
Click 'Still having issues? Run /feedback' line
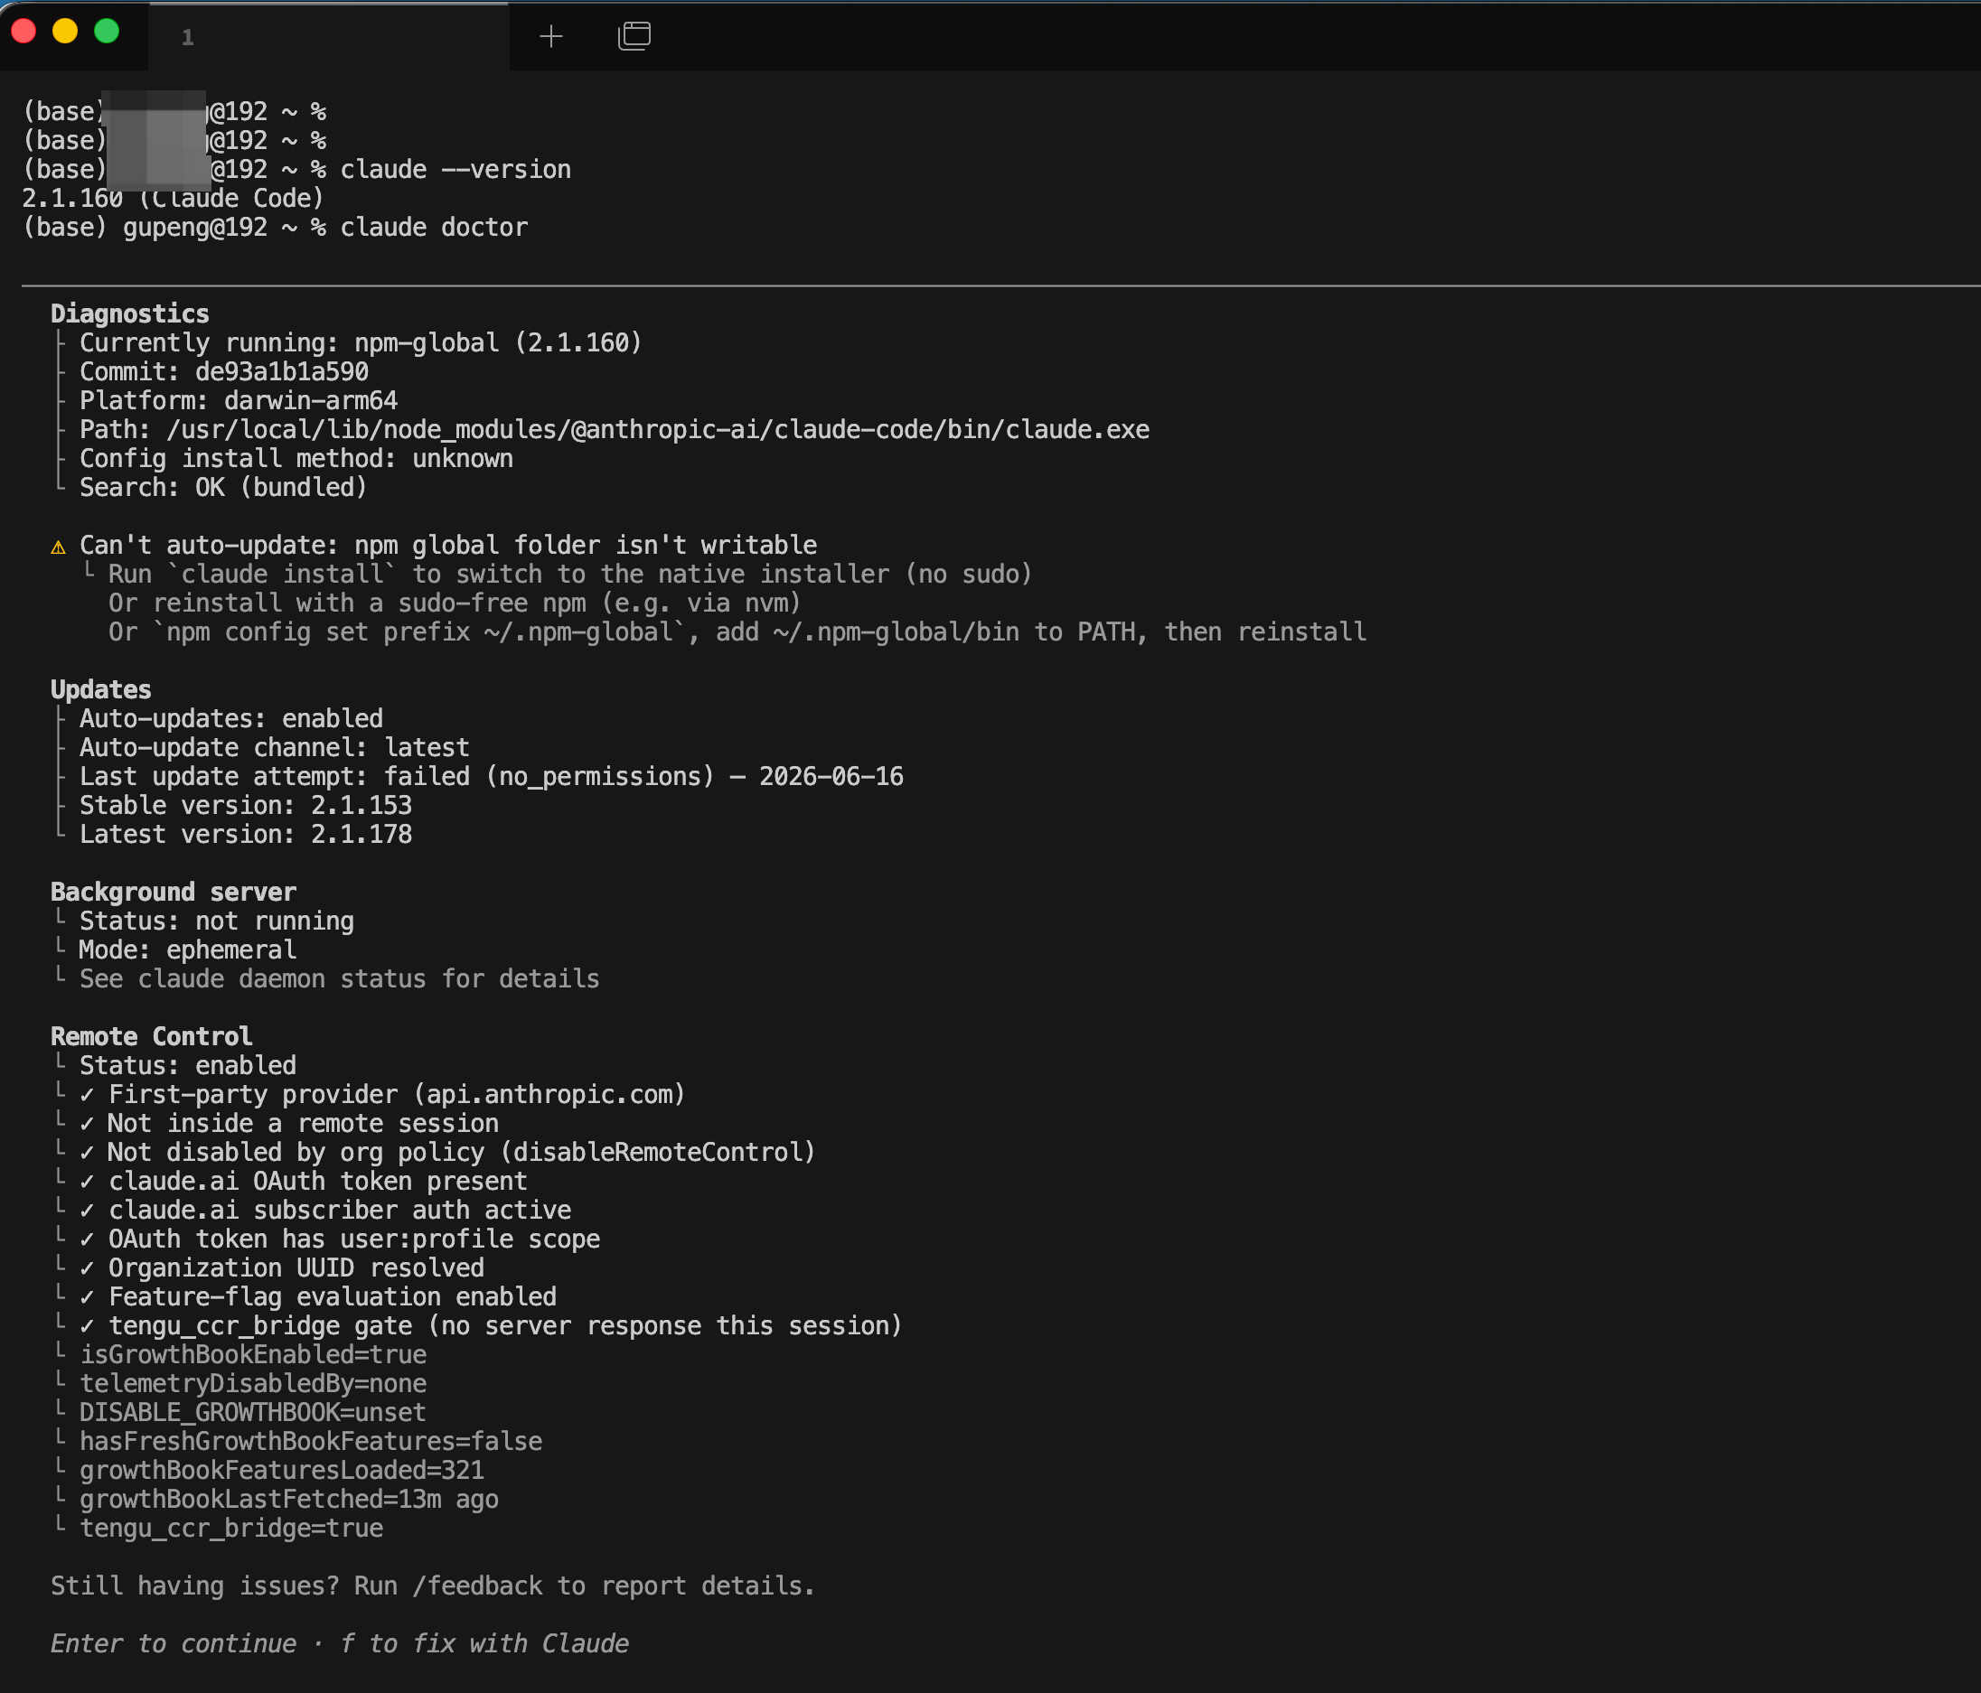[433, 1585]
